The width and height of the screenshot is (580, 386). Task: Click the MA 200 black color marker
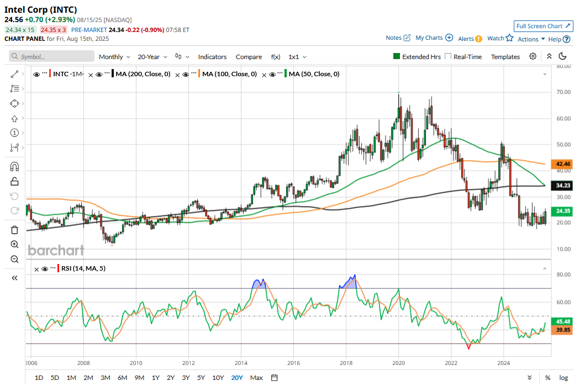[113, 73]
